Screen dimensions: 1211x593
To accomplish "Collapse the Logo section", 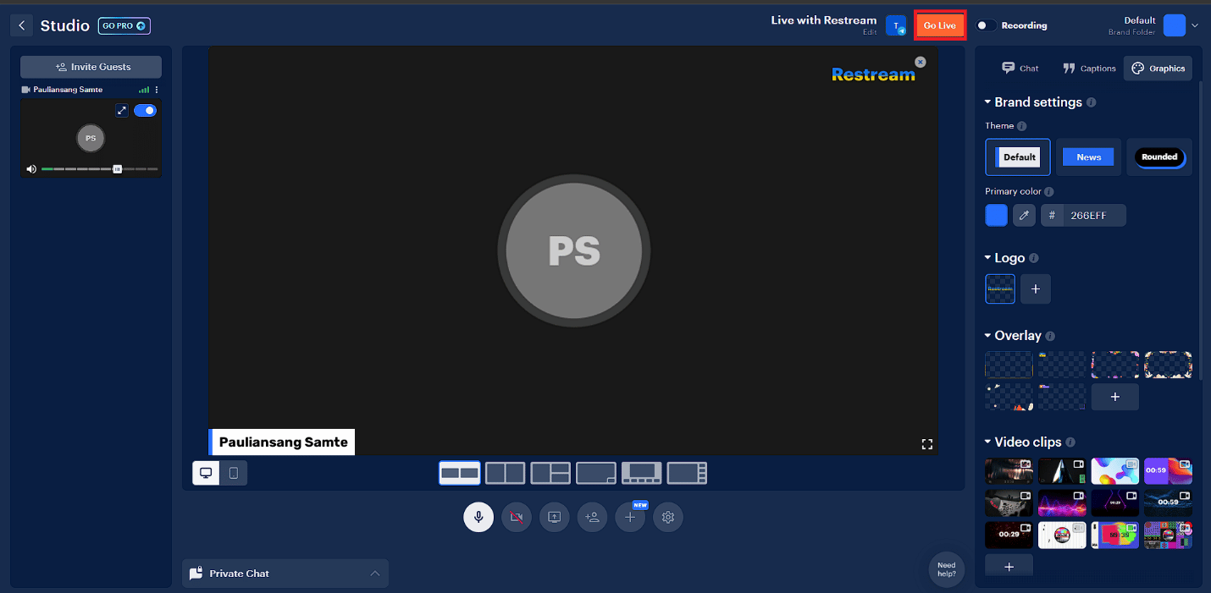I will [x=987, y=258].
